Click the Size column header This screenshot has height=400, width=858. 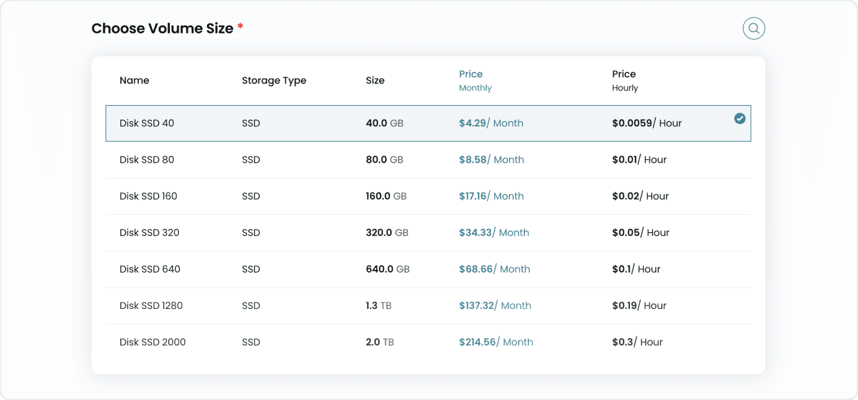tap(375, 80)
